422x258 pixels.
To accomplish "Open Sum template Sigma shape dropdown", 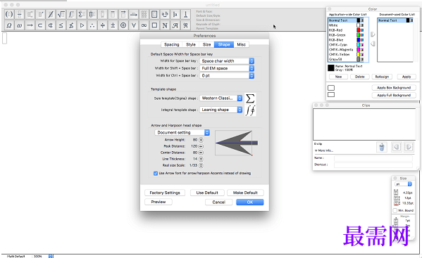I will pyautogui.click(x=221, y=98).
